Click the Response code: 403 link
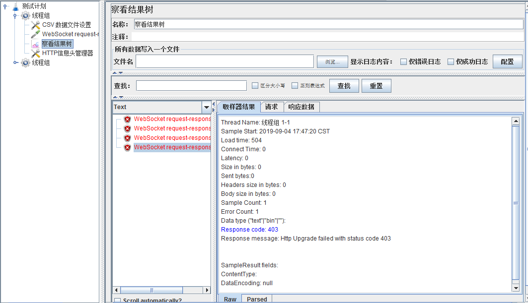The image size is (528, 303). pos(249,229)
